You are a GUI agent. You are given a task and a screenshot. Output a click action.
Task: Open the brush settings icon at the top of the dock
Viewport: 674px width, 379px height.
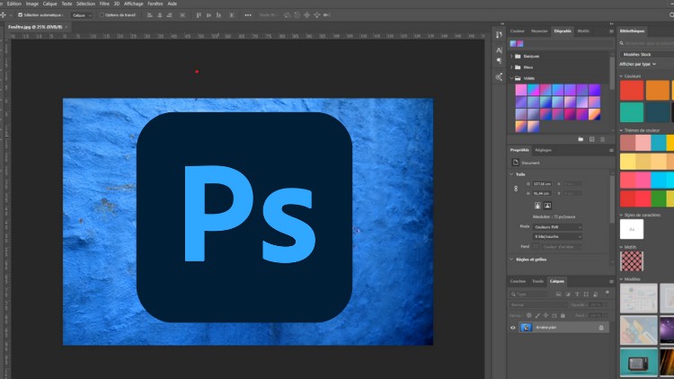coord(499,35)
